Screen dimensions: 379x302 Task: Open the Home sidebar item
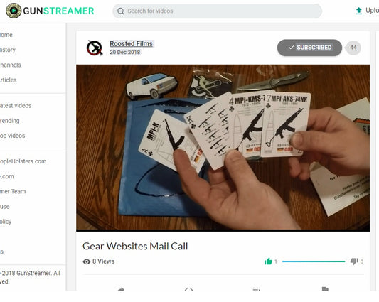[x=6, y=35]
